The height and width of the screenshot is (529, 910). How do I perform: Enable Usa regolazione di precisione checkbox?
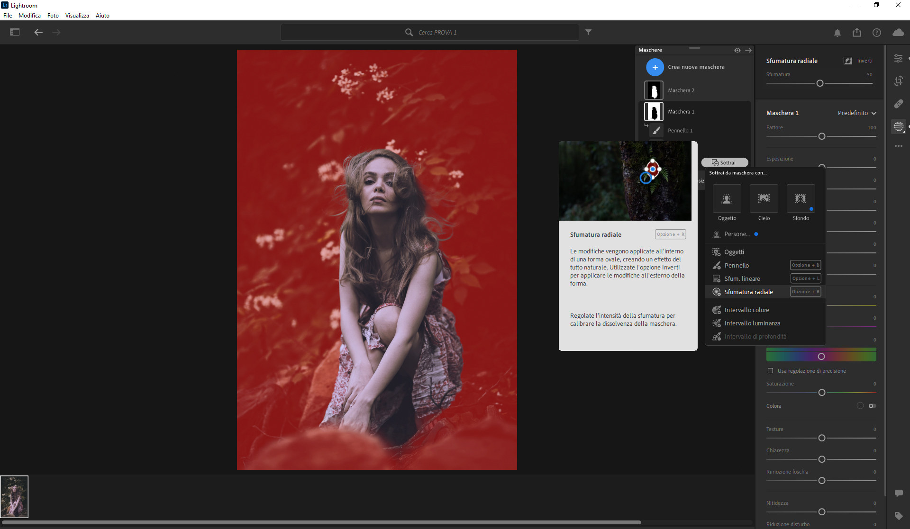click(x=770, y=371)
